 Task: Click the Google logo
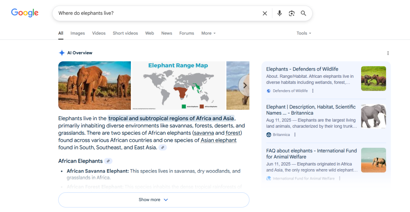tap(24, 13)
